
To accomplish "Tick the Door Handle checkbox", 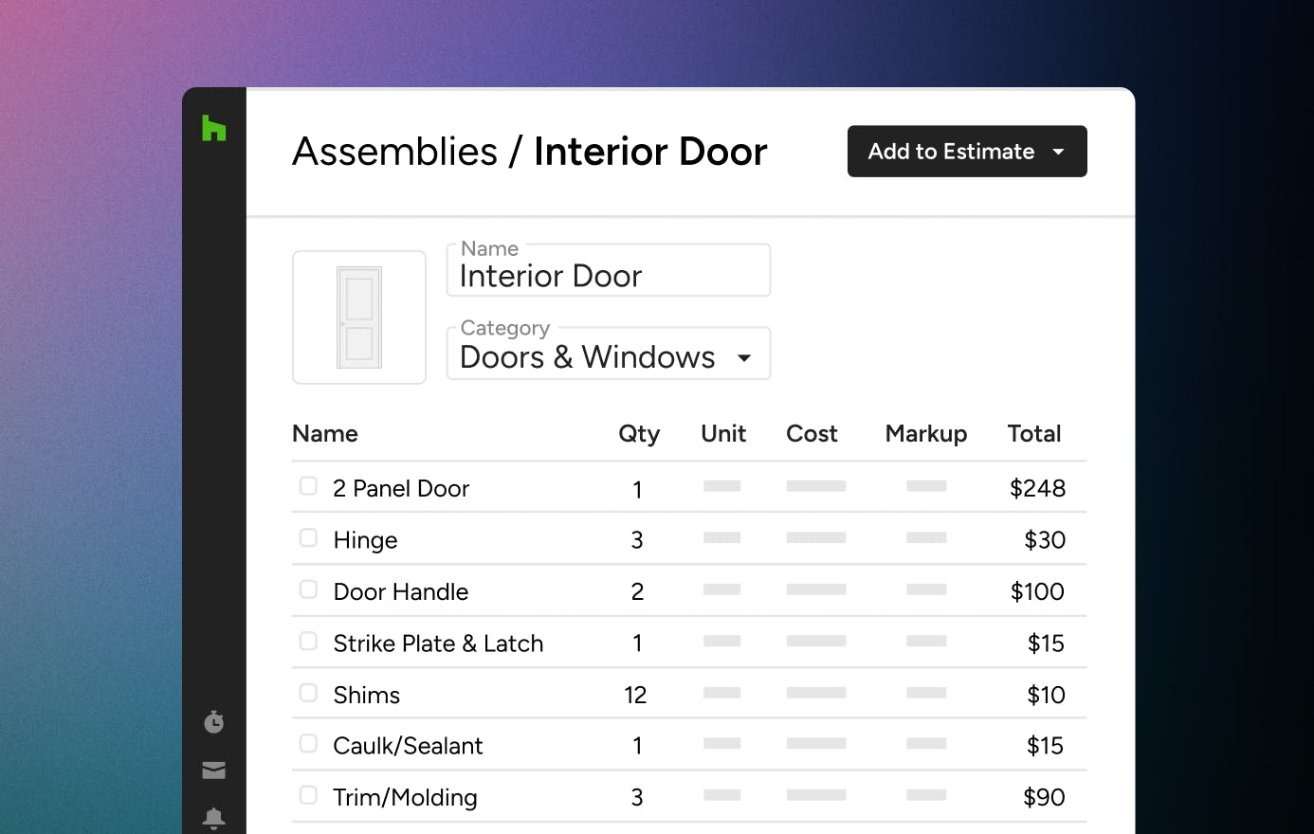I will (x=308, y=589).
